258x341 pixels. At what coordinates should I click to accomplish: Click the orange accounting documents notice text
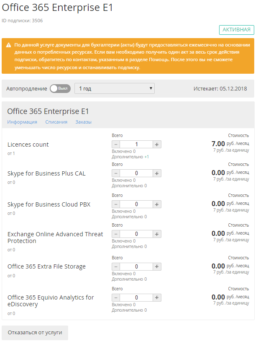click(132, 56)
